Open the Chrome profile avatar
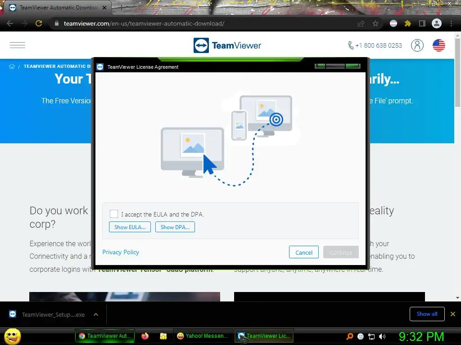461x345 pixels. coord(437,23)
